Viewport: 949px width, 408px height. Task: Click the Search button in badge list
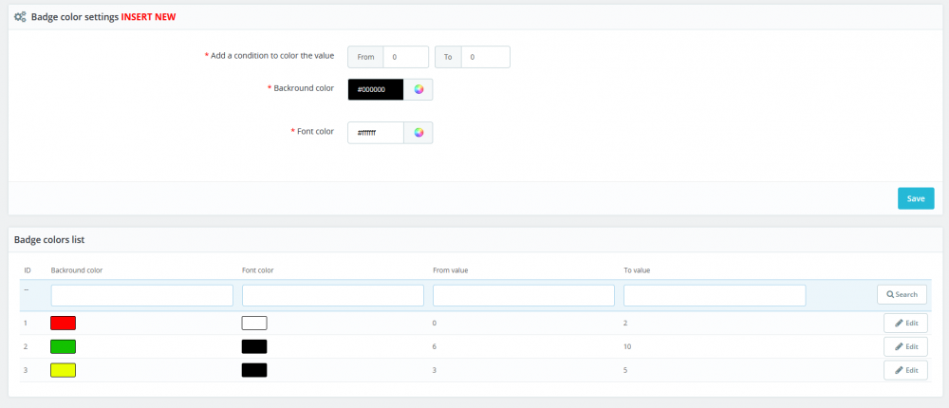902,294
